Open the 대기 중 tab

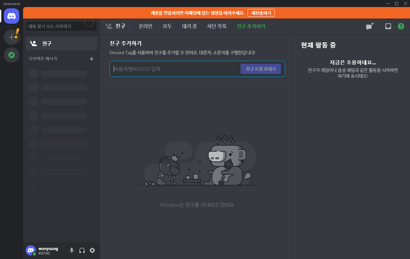[190, 26]
